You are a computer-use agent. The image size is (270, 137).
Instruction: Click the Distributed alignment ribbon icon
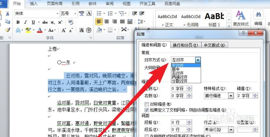pos(130,22)
